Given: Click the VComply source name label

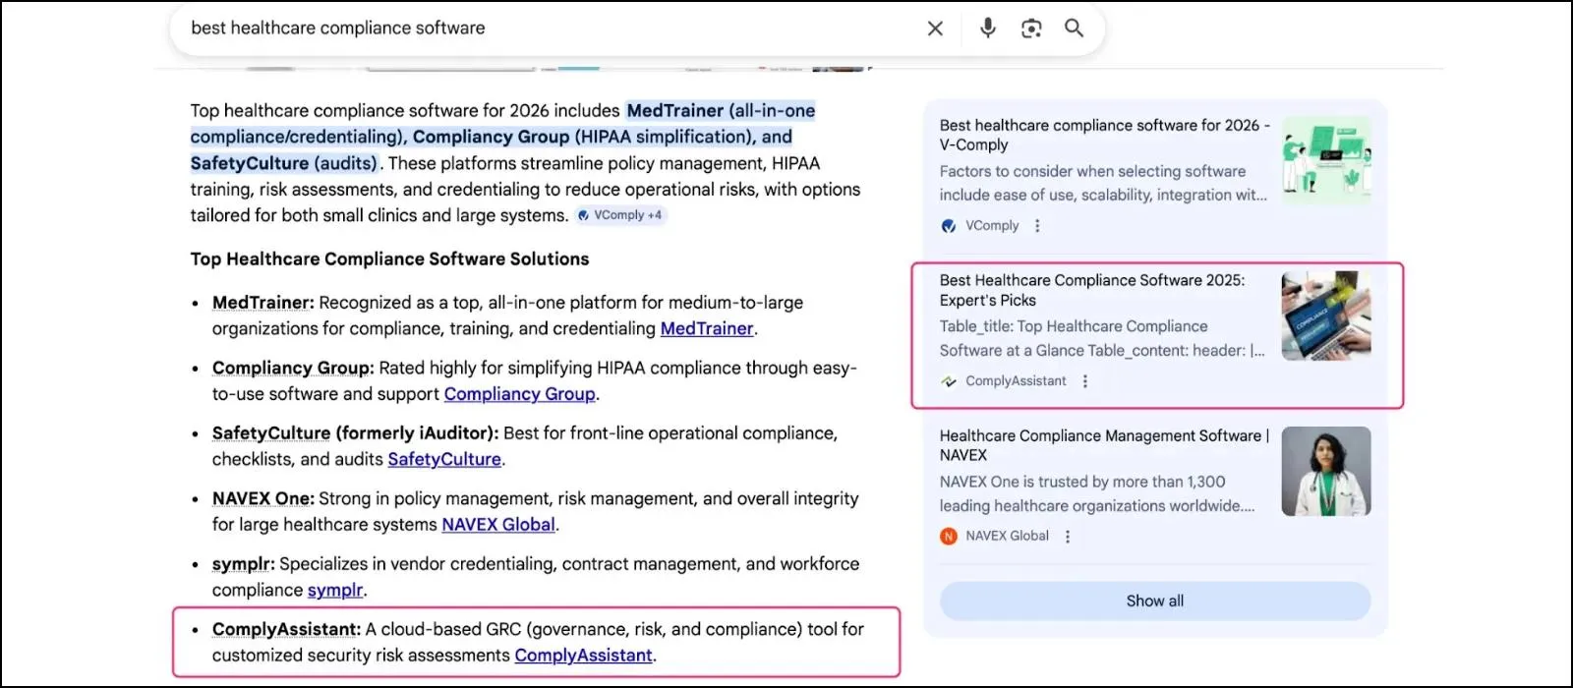Looking at the screenshot, I should coord(992,226).
